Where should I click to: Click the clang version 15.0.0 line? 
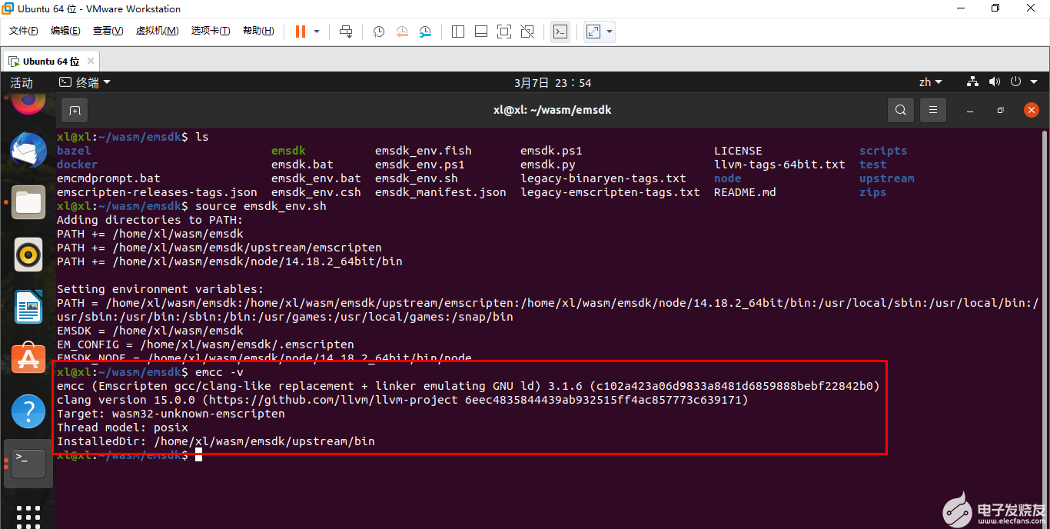click(x=402, y=400)
